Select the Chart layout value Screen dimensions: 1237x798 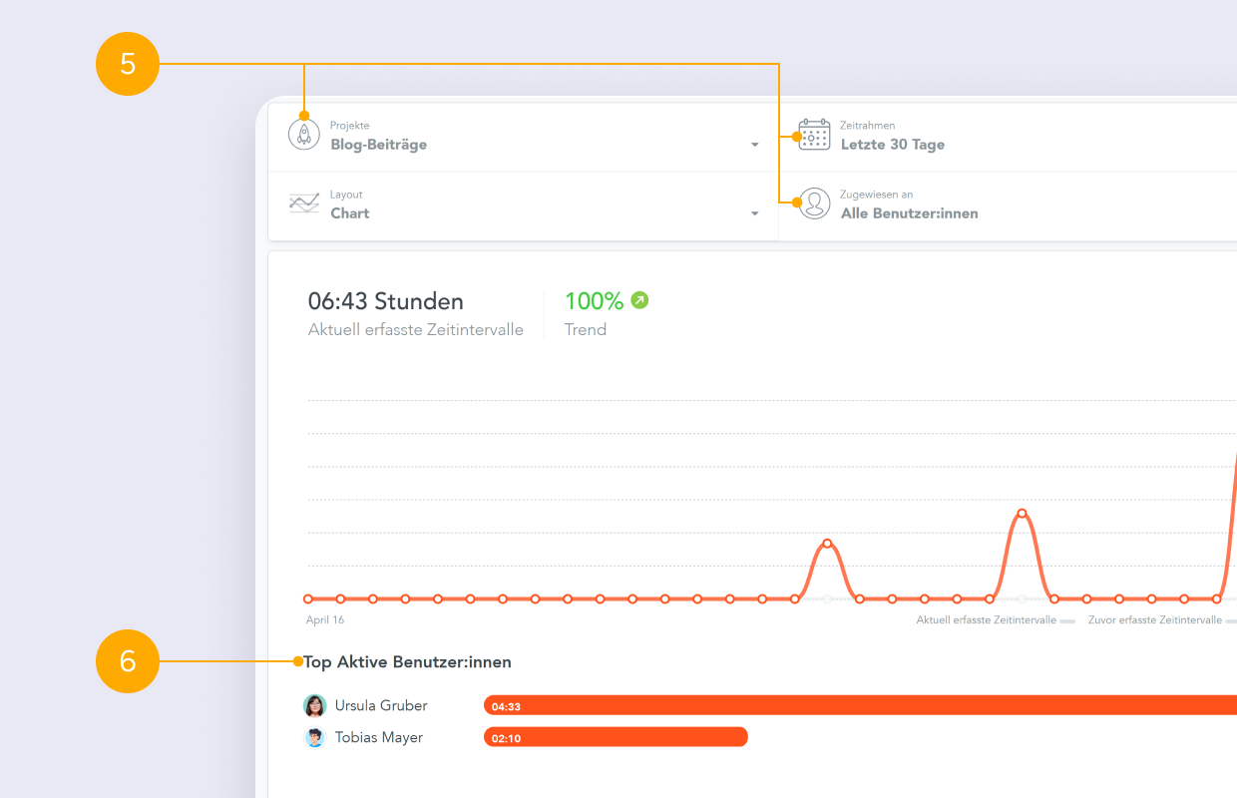point(350,213)
